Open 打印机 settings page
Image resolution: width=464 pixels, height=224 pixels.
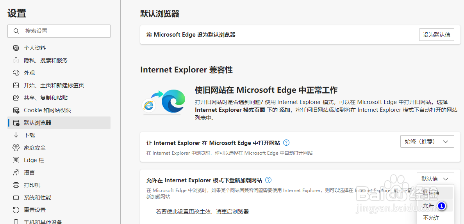coord(59,185)
